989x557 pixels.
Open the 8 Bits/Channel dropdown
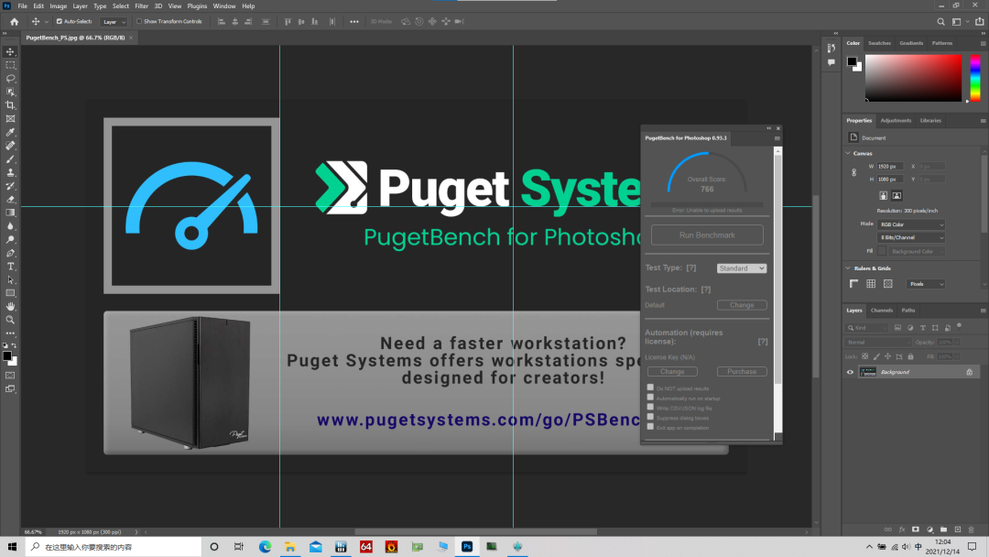point(911,238)
